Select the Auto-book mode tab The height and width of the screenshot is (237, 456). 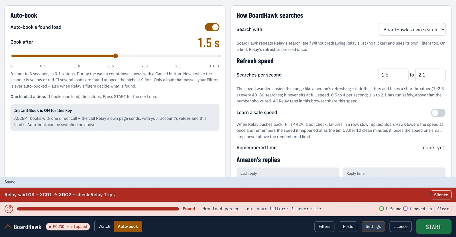click(x=128, y=226)
